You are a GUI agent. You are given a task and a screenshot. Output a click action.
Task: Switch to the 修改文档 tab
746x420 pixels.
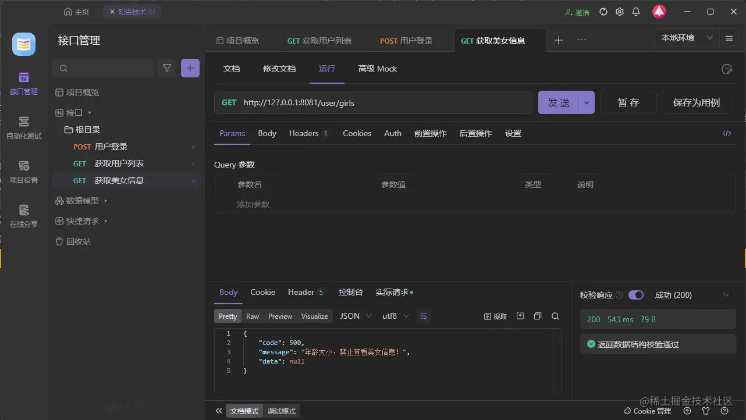pos(279,69)
